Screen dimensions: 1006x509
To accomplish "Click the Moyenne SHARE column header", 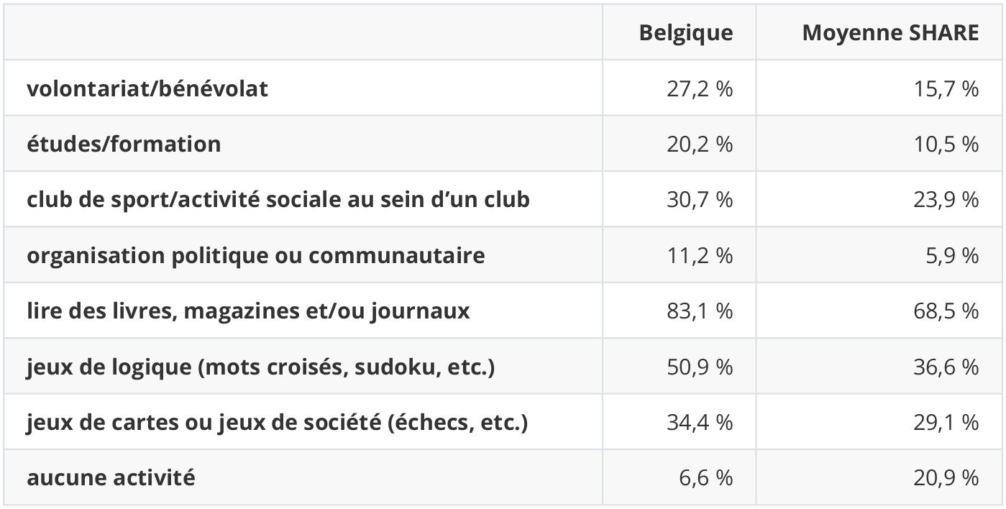I will click(x=890, y=33).
